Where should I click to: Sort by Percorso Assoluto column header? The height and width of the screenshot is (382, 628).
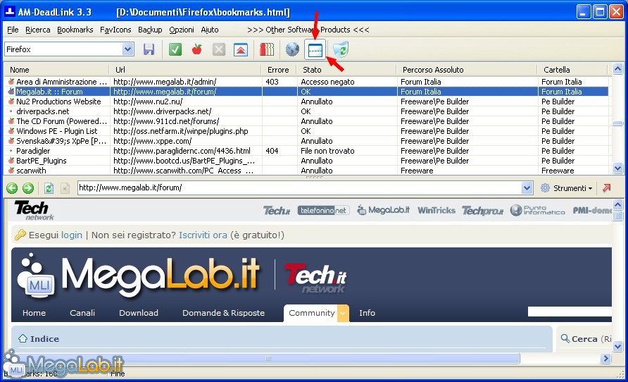pyautogui.click(x=467, y=70)
